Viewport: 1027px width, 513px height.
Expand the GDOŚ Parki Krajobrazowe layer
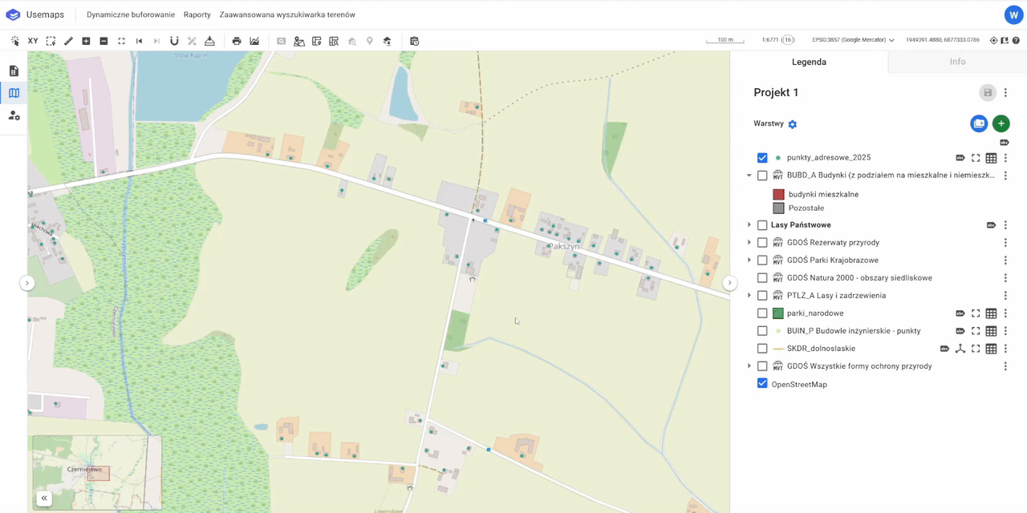pos(749,261)
